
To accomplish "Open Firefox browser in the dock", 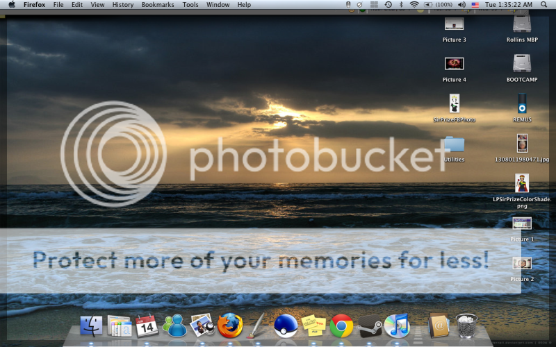I will (229, 325).
